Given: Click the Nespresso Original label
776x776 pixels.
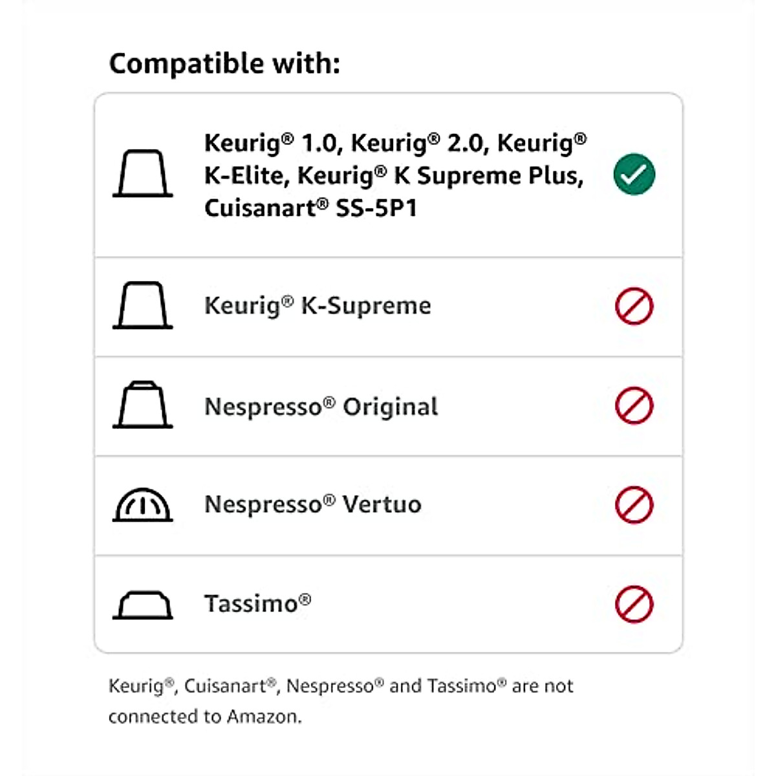Looking at the screenshot, I should [x=321, y=406].
